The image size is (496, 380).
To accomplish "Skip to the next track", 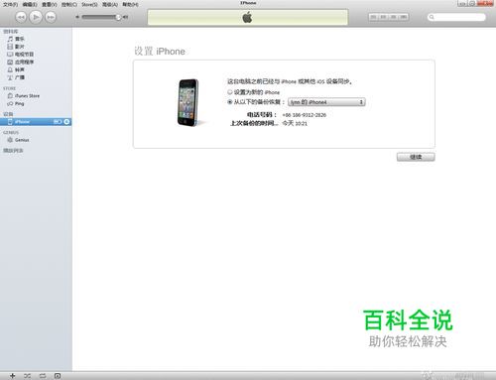I will tap(51, 17).
